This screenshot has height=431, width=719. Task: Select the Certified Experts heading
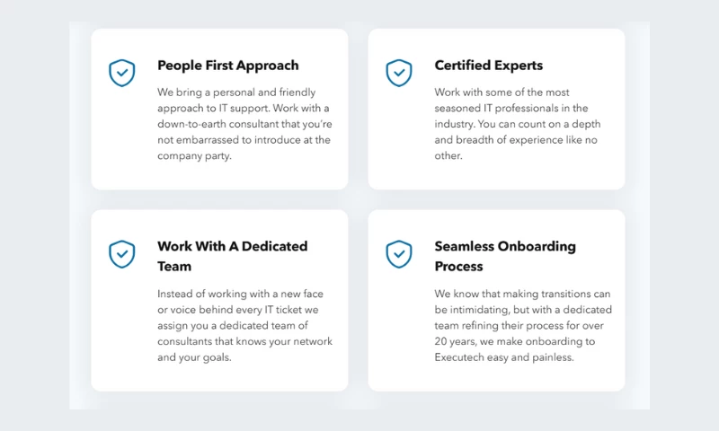[x=488, y=66]
